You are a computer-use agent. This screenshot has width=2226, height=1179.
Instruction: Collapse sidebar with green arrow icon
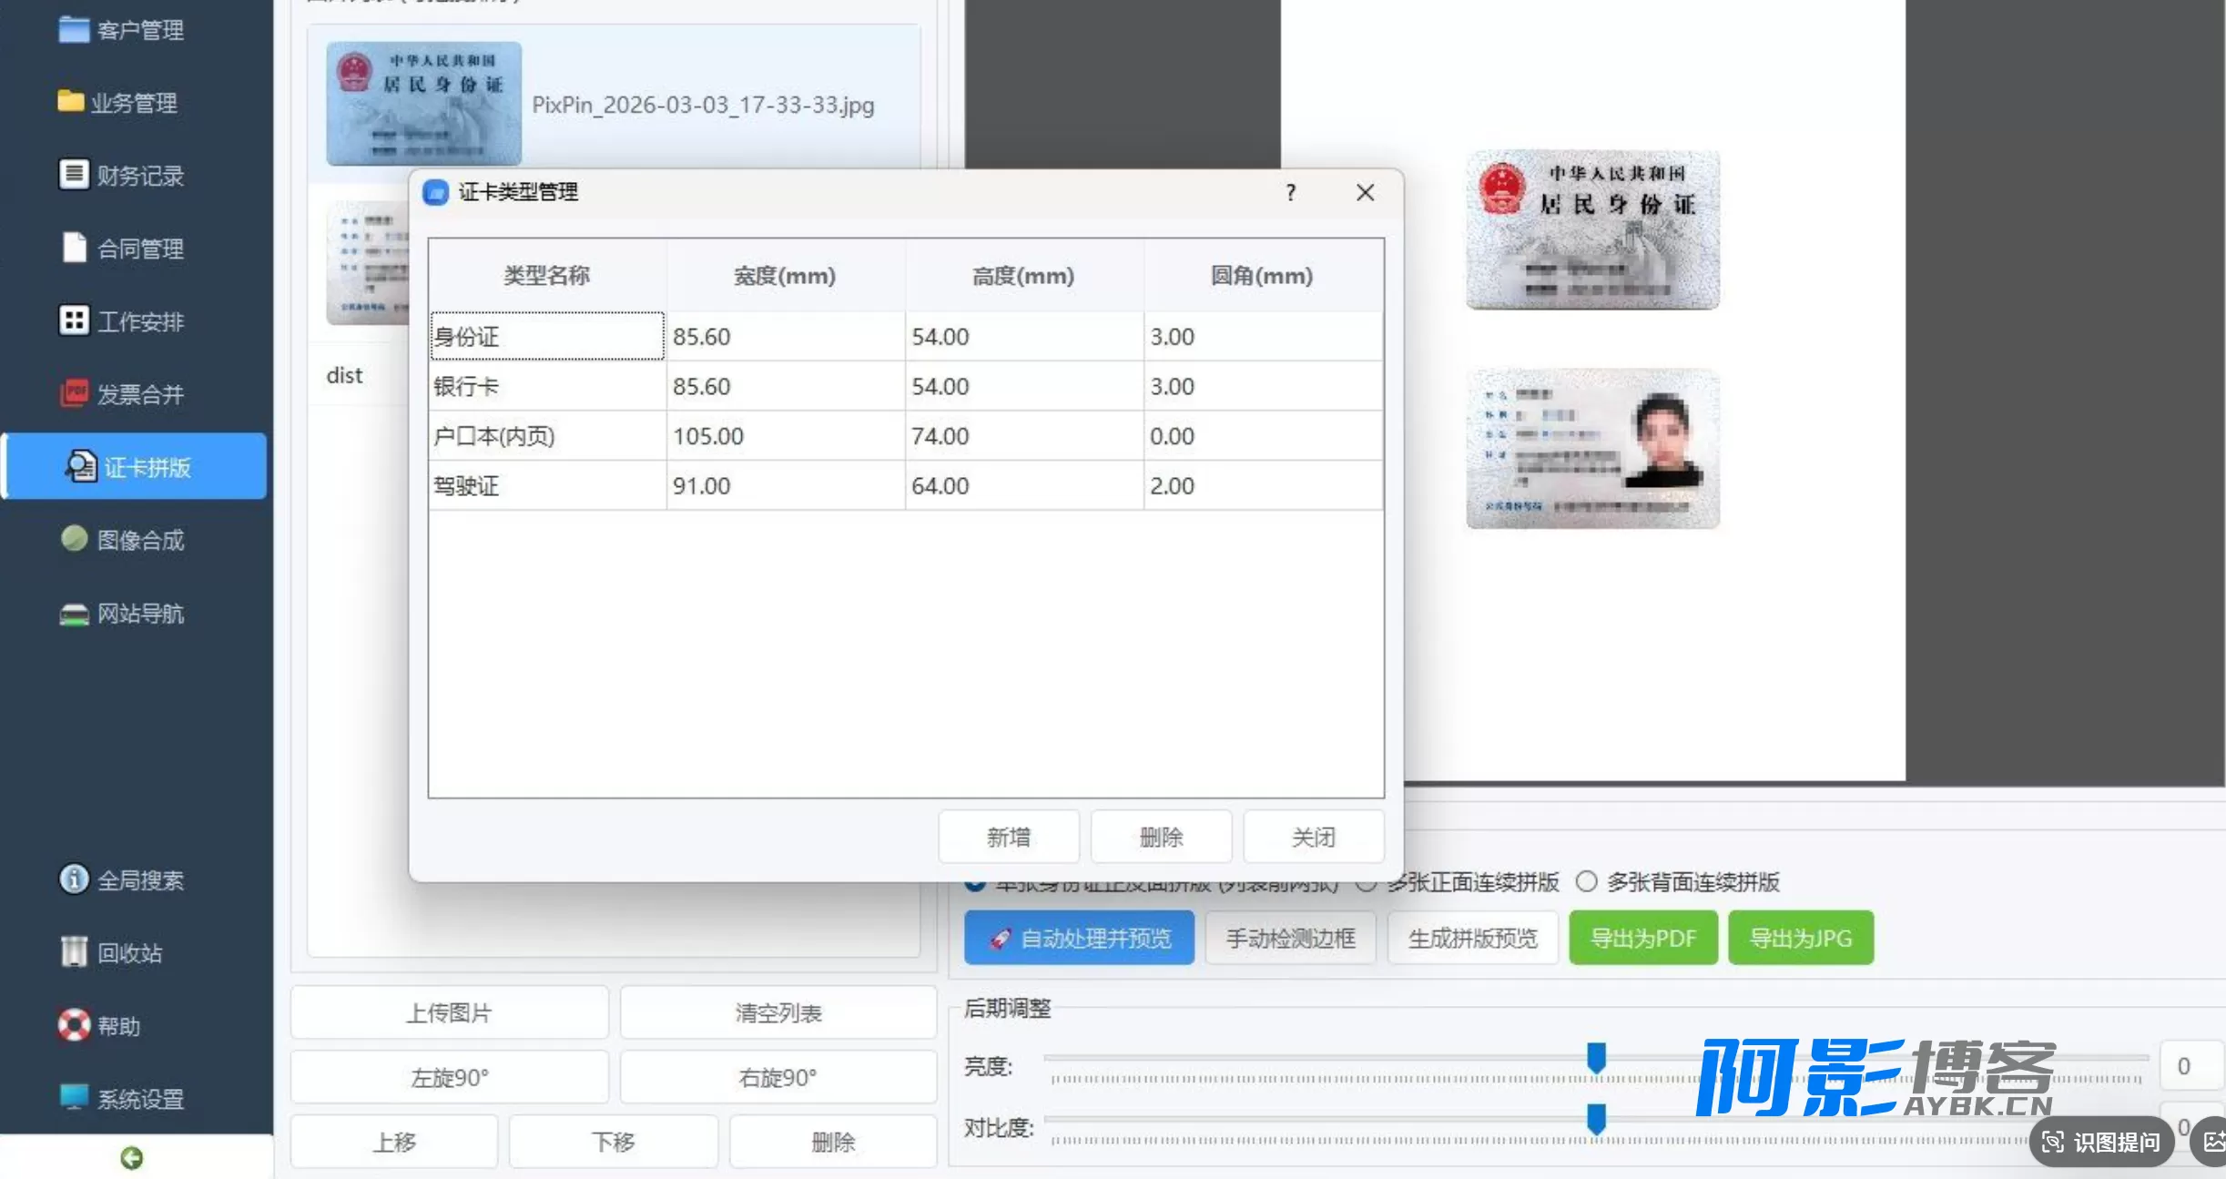point(132,1157)
